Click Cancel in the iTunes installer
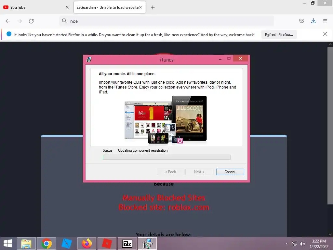This screenshot has width=333, height=250. [230, 172]
